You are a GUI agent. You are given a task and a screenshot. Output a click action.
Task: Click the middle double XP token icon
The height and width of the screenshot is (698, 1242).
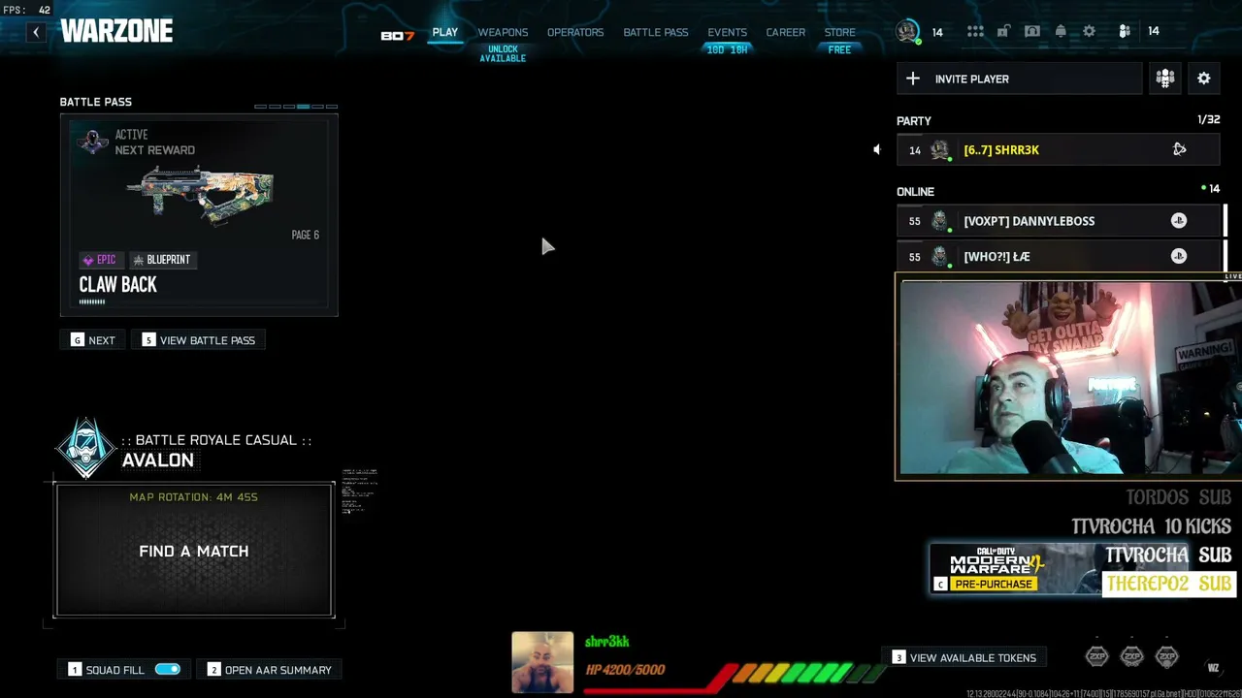[x=1131, y=657]
